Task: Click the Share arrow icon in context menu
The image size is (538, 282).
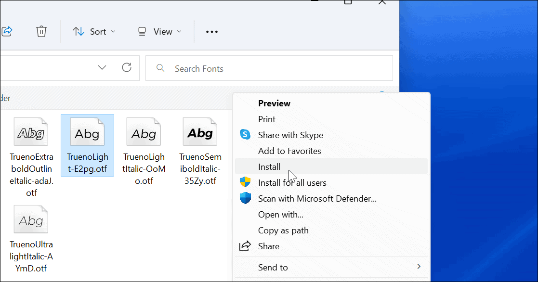Action: click(x=245, y=246)
